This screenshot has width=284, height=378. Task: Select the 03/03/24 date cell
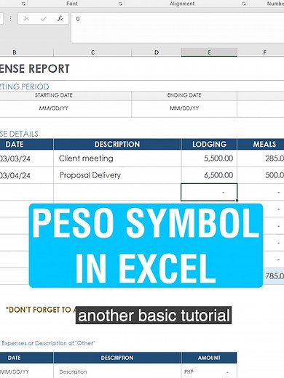pos(26,158)
